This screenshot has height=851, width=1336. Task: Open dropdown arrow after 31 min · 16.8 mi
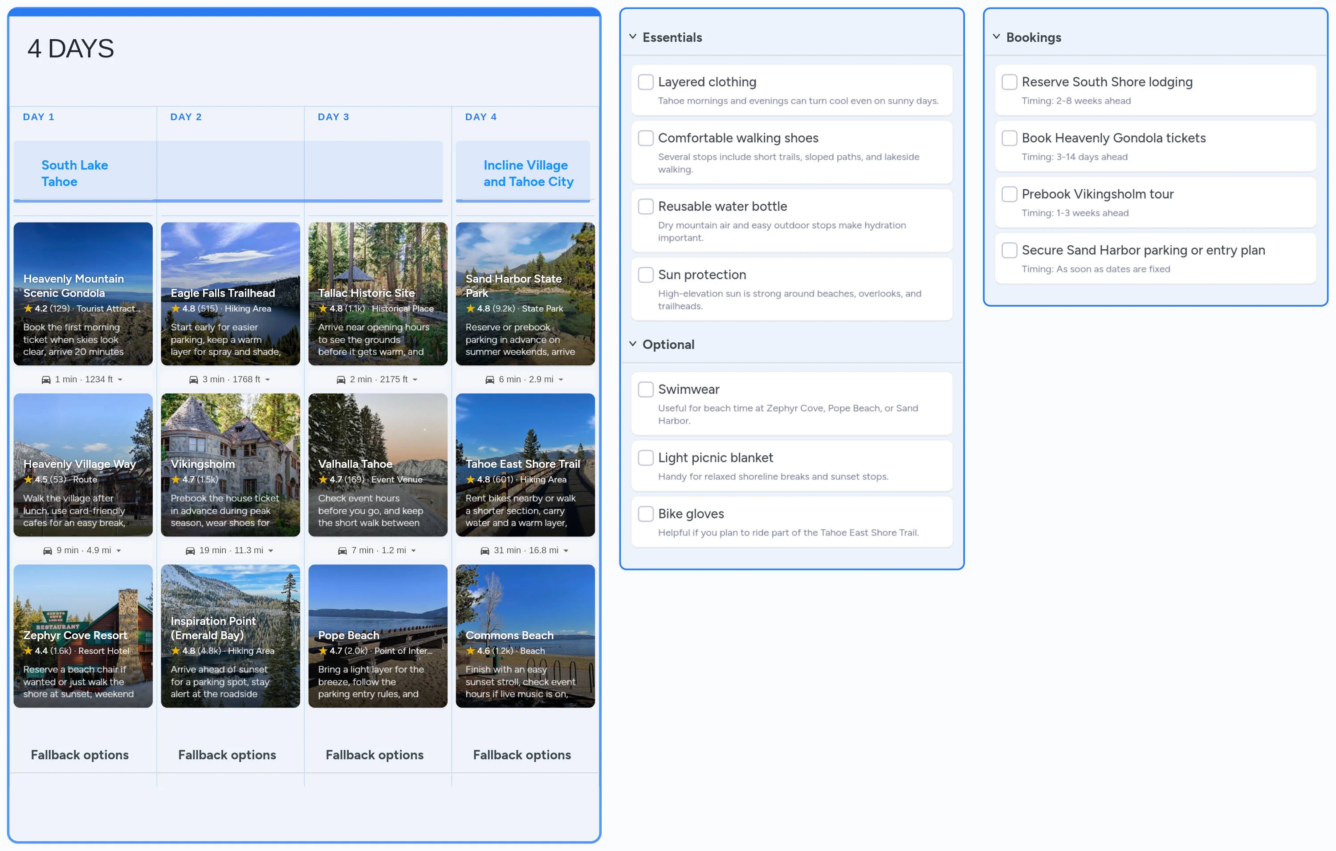pyautogui.click(x=566, y=551)
